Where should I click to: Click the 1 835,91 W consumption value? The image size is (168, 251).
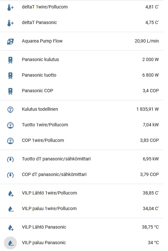(147, 109)
